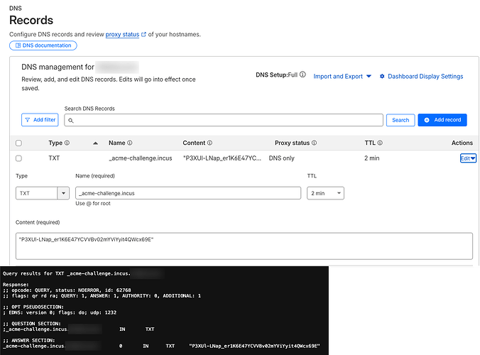Toggle the select all records checkbox
Screen dimensions: 480x355
(x=18, y=143)
